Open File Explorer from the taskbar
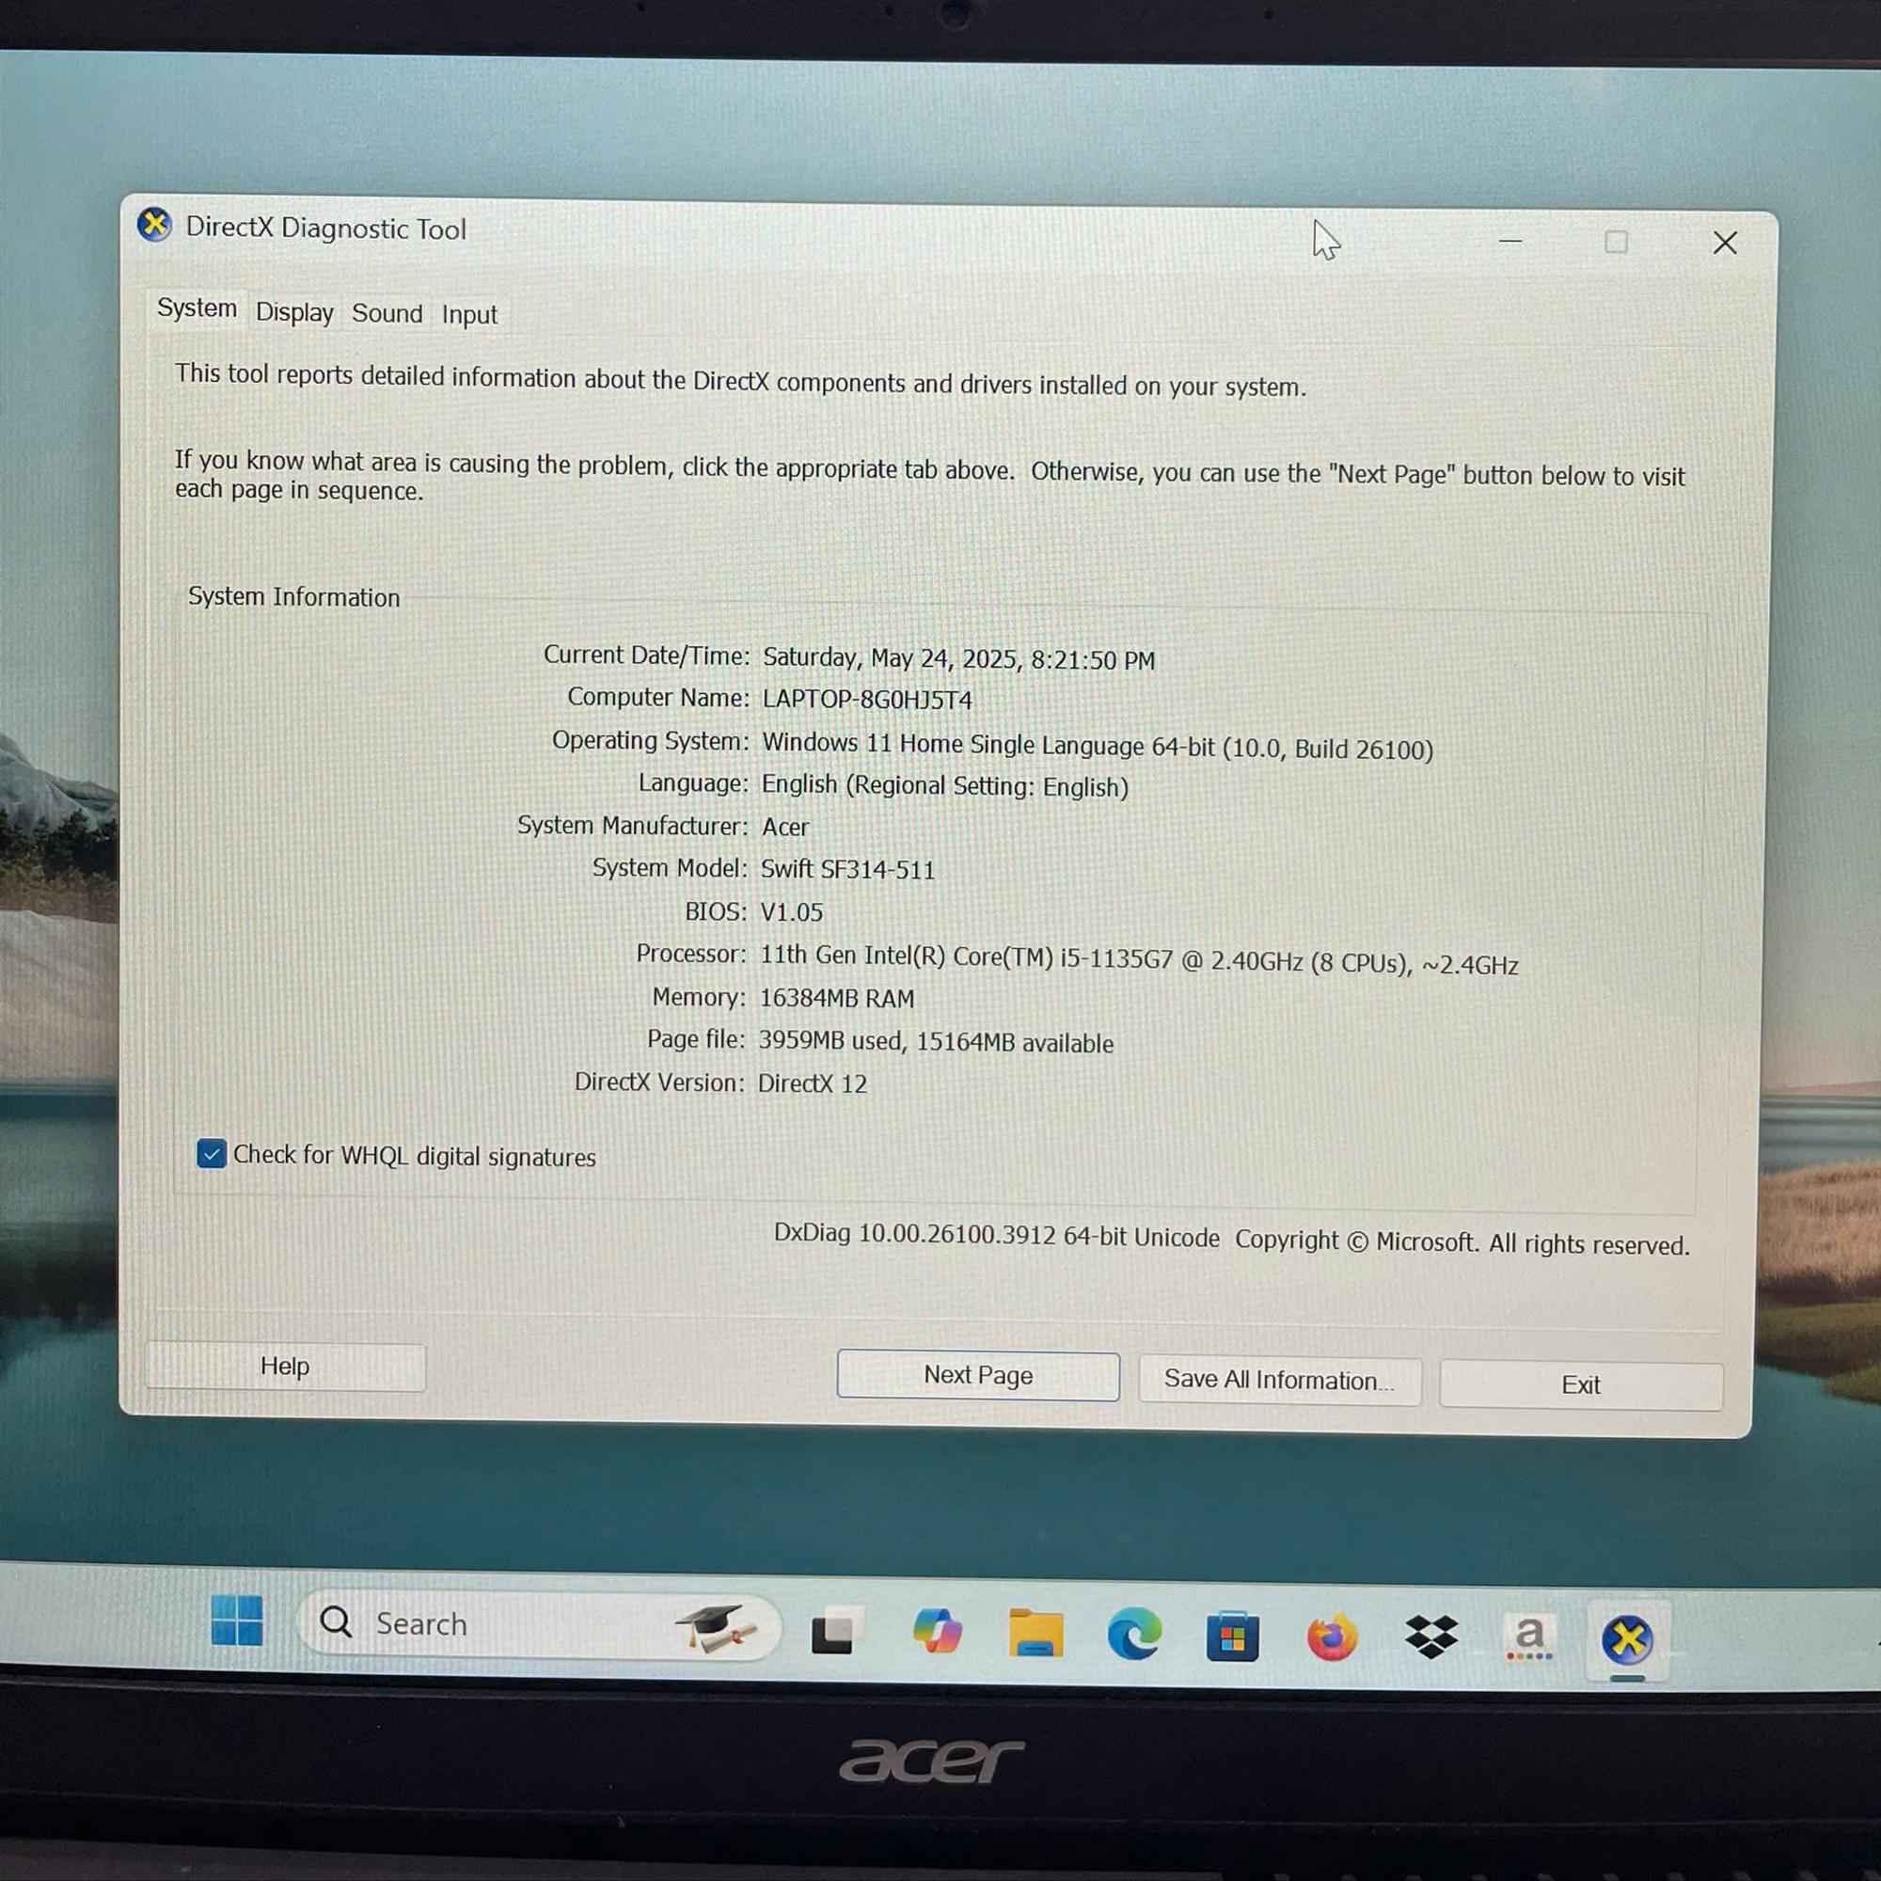Screen dimensions: 1881x1881 point(1035,1633)
